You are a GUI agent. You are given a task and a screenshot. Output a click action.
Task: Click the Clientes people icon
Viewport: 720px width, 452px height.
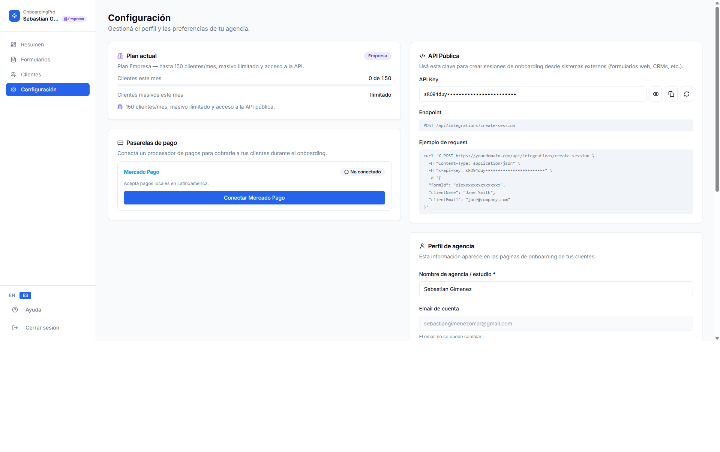(x=13, y=74)
